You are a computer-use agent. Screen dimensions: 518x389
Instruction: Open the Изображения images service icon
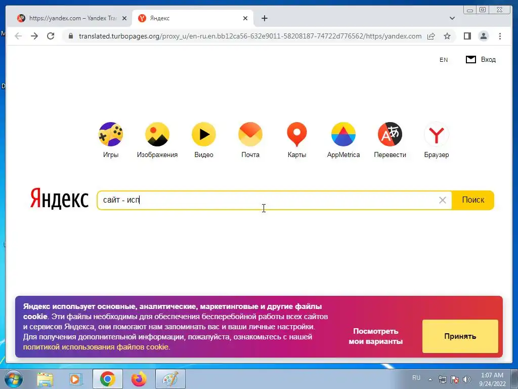157,134
